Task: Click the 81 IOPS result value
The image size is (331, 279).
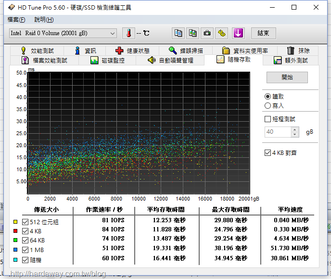Action: point(113,220)
